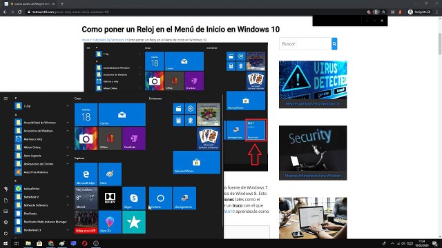Open the Cortana tile
Image resolution: width=442 pixels, height=248 pixels.
pyautogui.click(x=160, y=198)
